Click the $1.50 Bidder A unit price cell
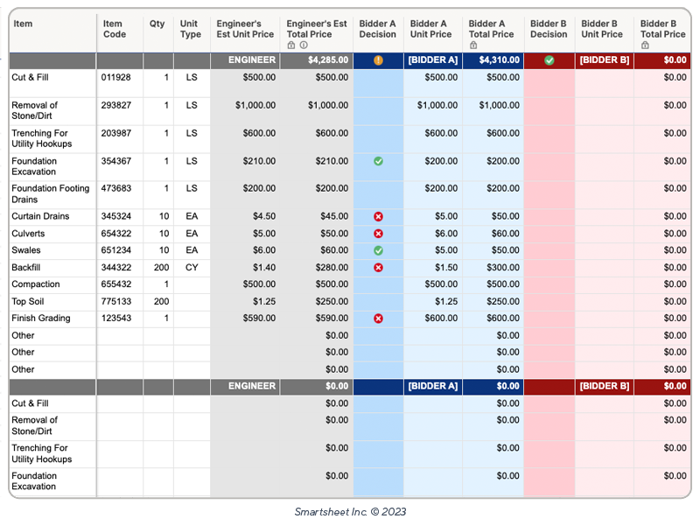 tap(433, 268)
